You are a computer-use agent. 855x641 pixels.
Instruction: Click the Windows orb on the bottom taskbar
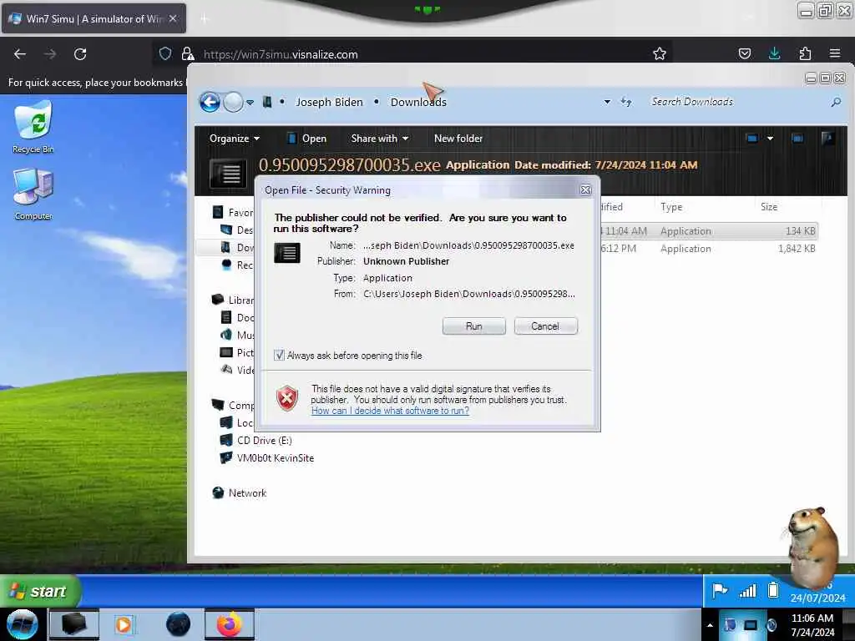[22, 624]
